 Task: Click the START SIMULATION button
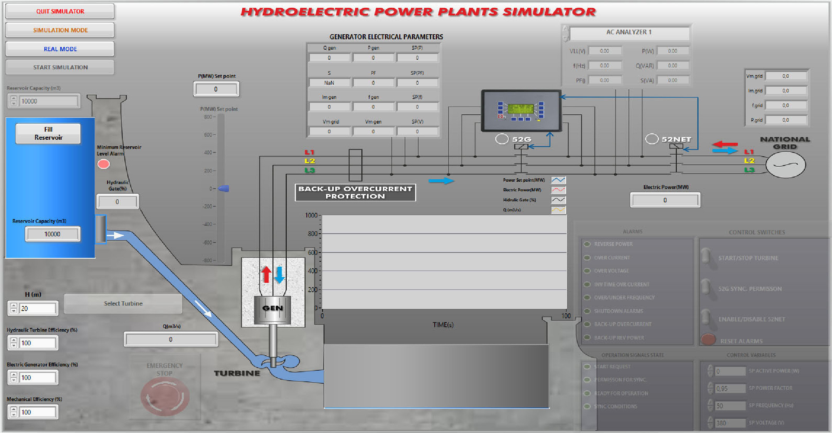click(60, 67)
